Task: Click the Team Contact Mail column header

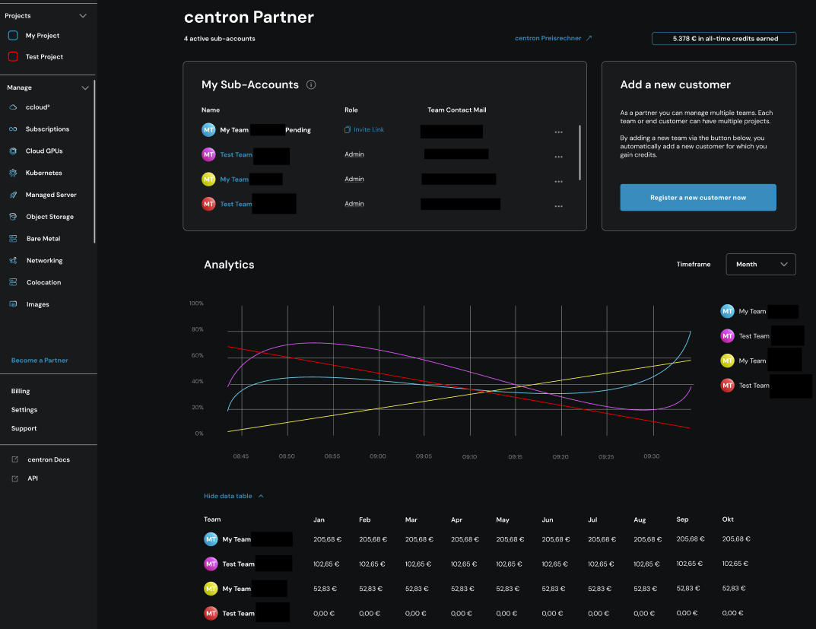Action: click(457, 110)
